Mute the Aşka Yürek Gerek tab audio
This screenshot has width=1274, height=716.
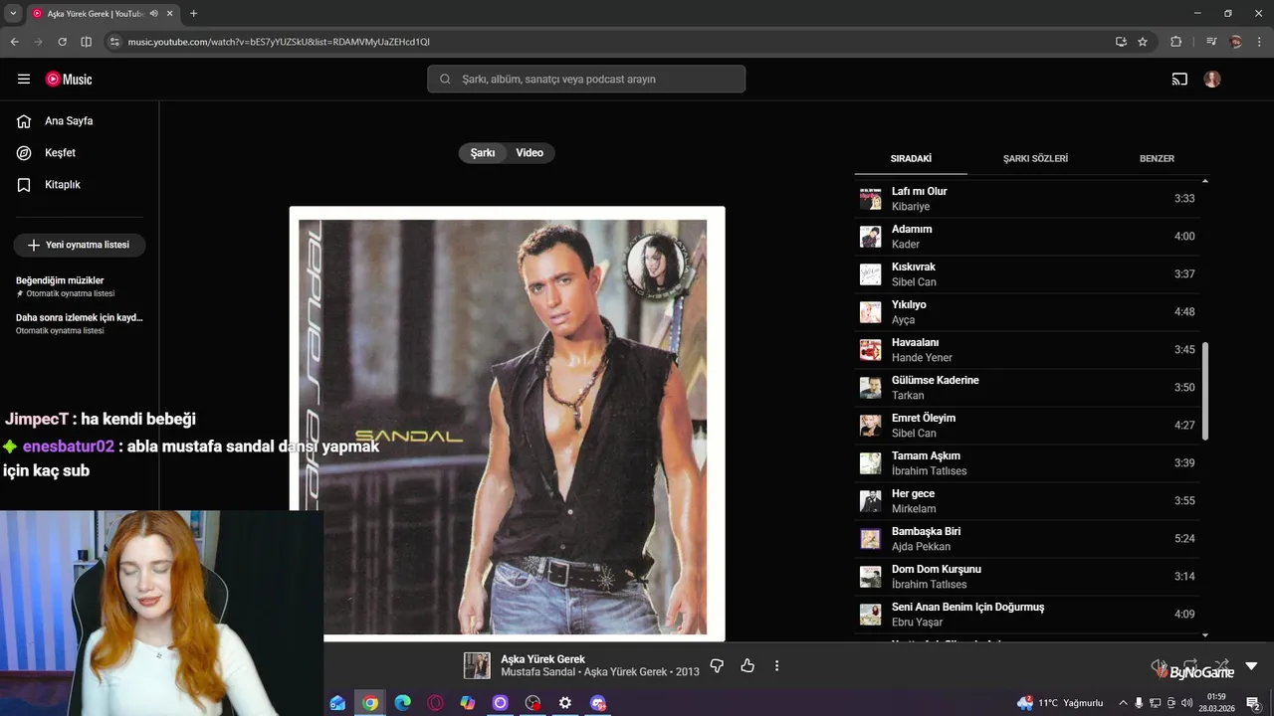pos(154,14)
